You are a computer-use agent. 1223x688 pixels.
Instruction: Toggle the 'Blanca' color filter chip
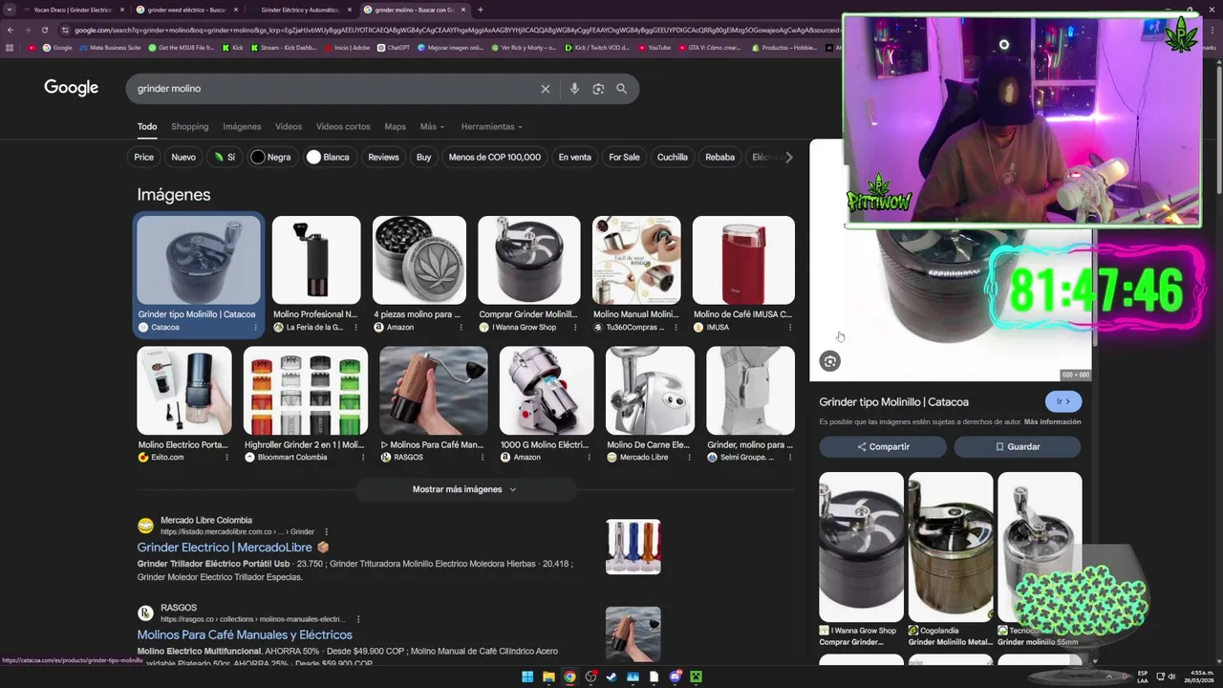[328, 158]
